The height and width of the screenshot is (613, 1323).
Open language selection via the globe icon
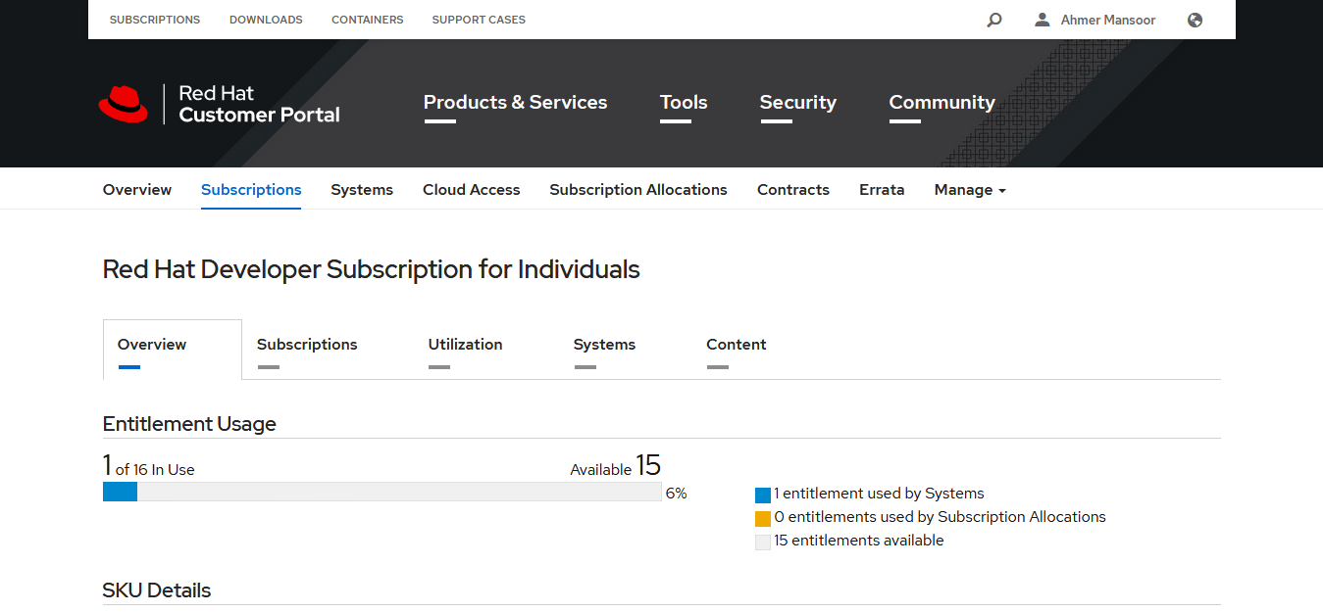[1194, 20]
